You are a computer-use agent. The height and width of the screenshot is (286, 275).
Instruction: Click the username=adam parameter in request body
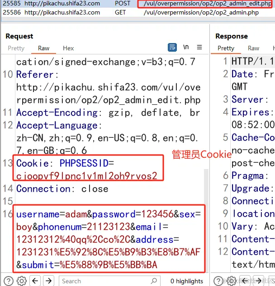[x=52, y=214]
